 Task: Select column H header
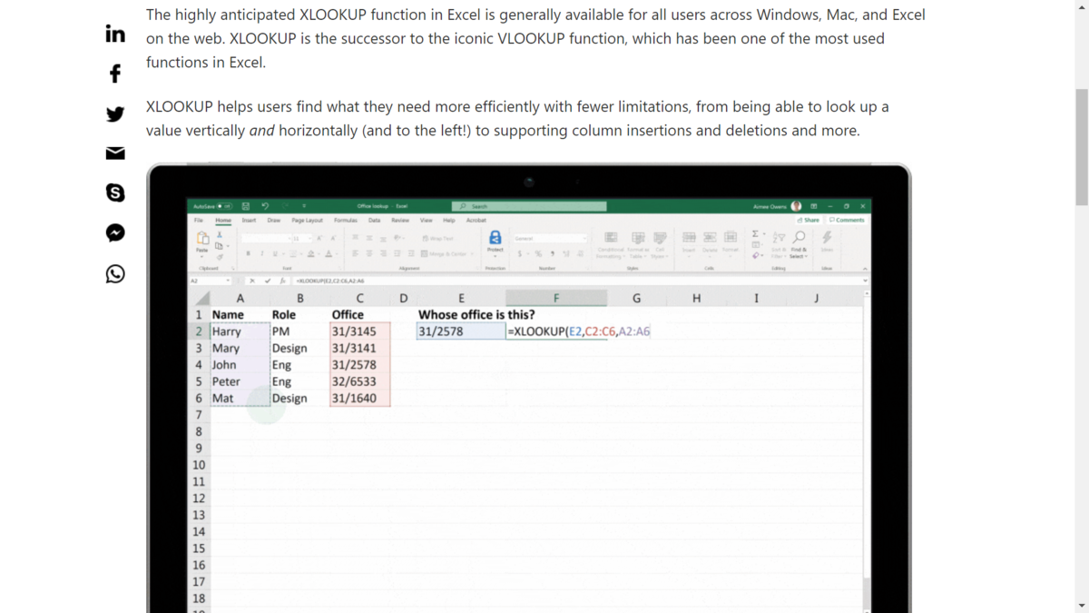click(696, 298)
